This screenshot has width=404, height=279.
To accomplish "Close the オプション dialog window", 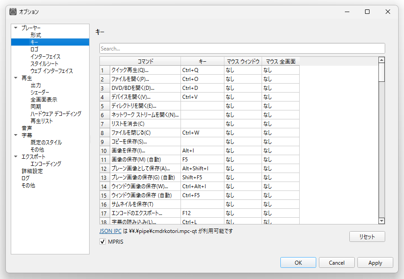I will point(387,12).
